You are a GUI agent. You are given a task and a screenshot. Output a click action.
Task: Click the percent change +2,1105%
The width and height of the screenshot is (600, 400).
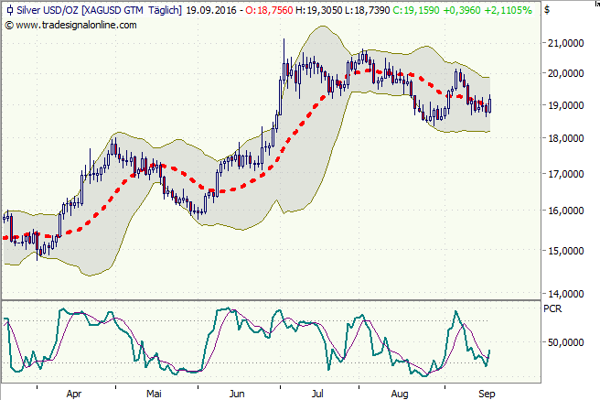click(x=508, y=10)
